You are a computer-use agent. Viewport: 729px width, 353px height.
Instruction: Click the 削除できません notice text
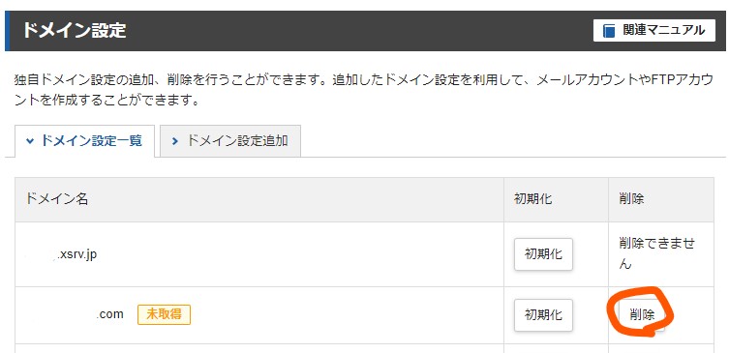657,253
